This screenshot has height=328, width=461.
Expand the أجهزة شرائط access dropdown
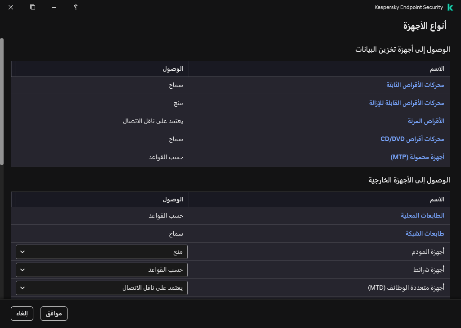[x=101, y=270]
